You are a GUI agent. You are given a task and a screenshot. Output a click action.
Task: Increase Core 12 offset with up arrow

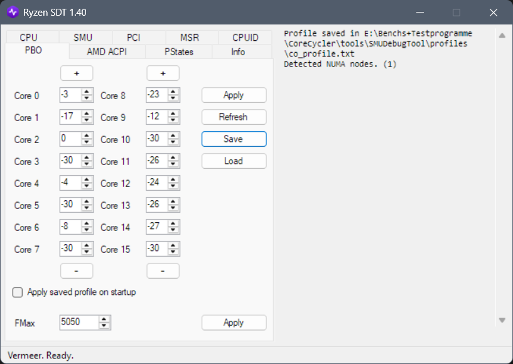click(x=173, y=179)
